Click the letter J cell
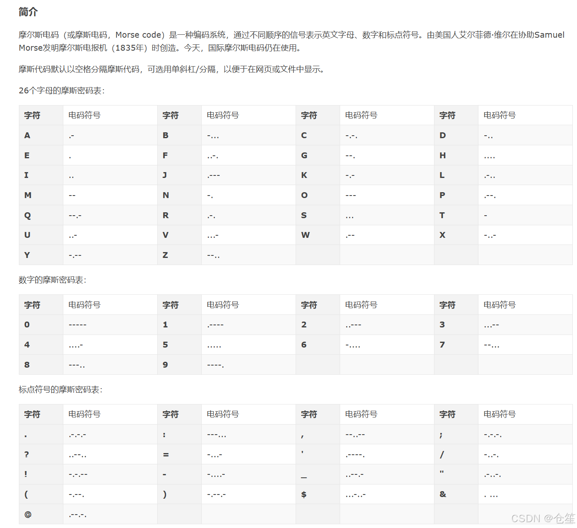 click(x=179, y=175)
